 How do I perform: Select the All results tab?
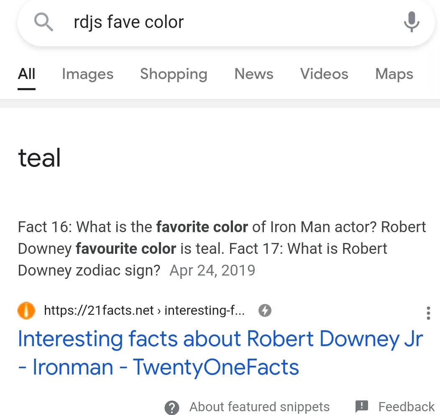pyautogui.click(x=27, y=74)
